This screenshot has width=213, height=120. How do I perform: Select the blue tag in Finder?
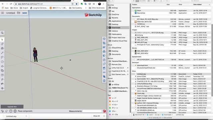[x=113, y=111]
